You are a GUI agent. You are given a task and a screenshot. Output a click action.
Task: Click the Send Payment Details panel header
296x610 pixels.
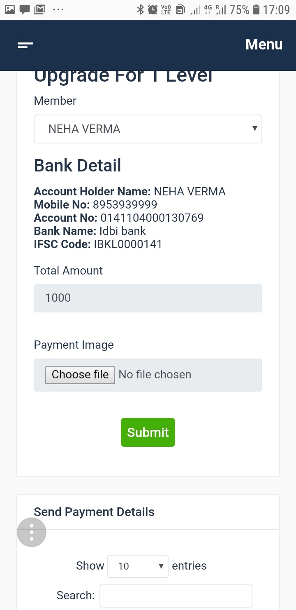click(x=148, y=512)
